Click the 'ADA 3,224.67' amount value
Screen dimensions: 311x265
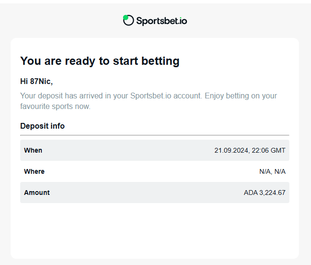(x=264, y=193)
